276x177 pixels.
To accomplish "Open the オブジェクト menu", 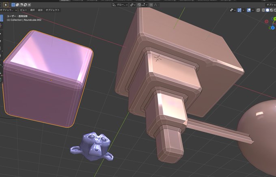I will tap(52, 10).
